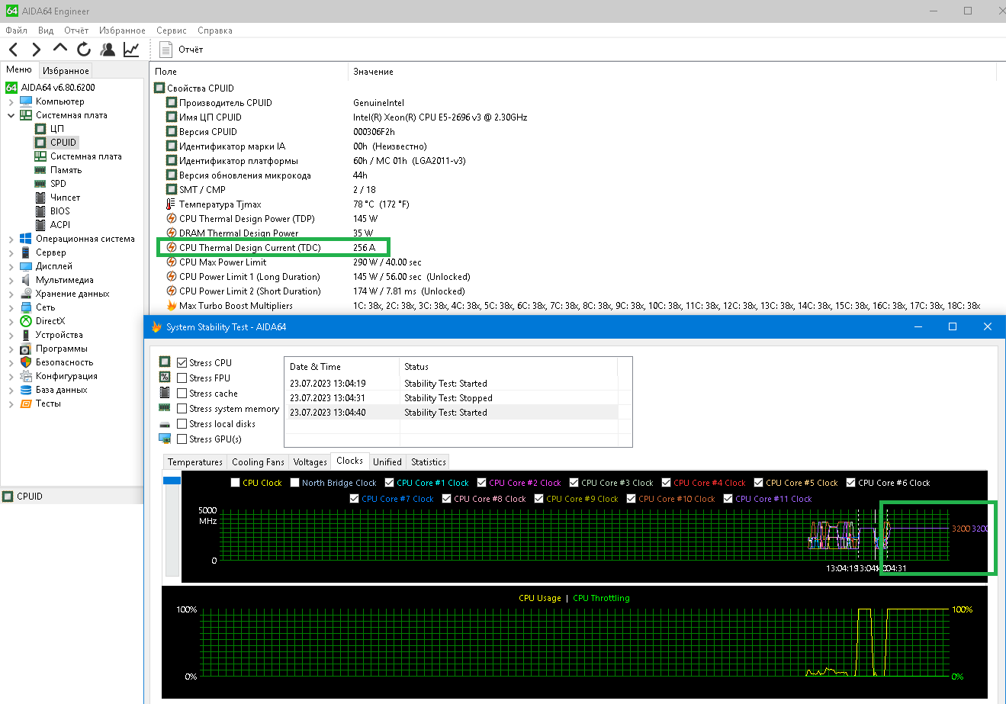Open the Вид menu

[46, 31]
